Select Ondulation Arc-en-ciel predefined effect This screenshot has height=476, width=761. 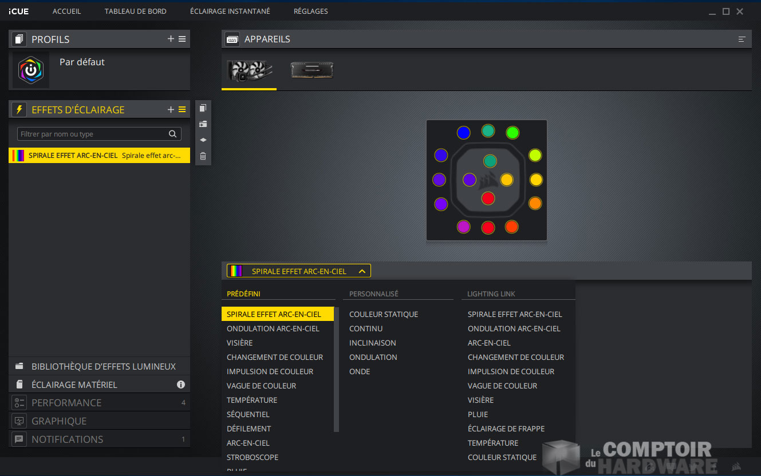pos(273,328)
